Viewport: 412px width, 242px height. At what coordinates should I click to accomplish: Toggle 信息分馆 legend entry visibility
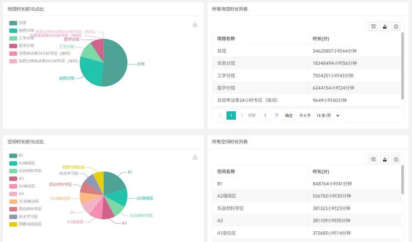click(21, 31)
